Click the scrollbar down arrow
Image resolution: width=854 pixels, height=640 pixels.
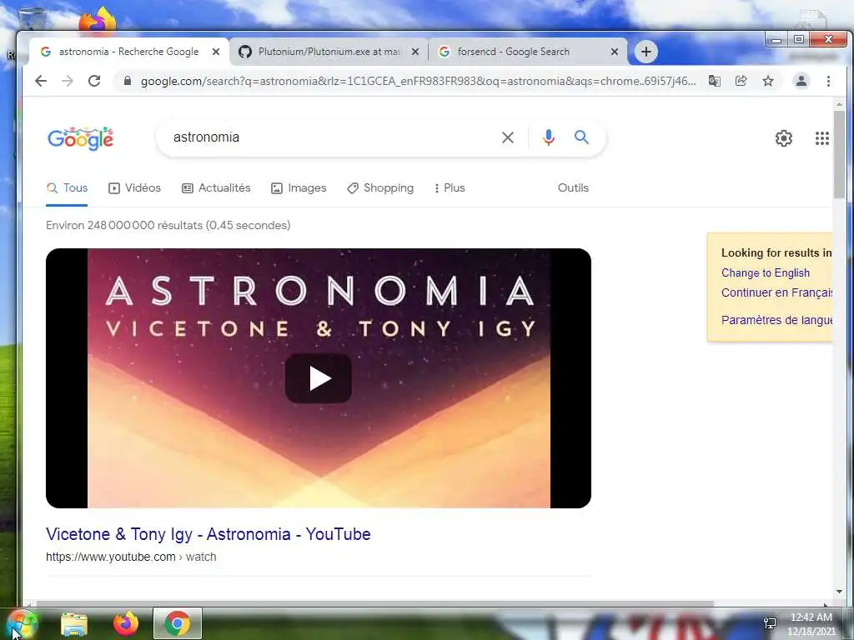[x=839, y=592]
